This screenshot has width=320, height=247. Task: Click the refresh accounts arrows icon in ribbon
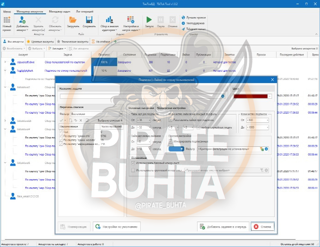(55, 20)
